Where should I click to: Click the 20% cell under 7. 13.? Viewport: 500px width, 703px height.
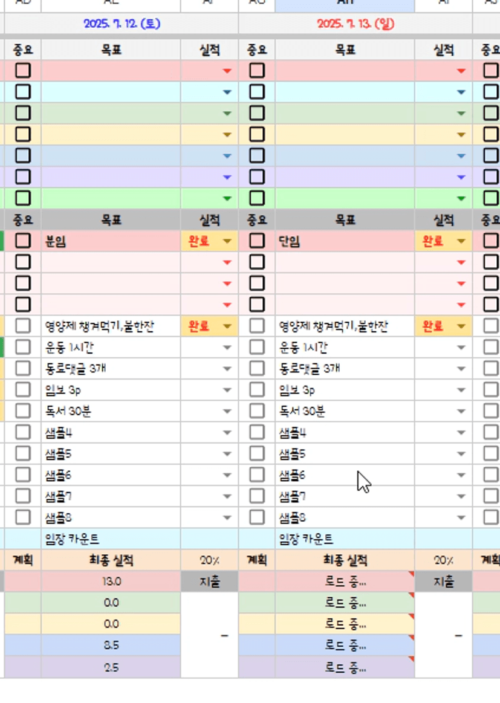444,560
